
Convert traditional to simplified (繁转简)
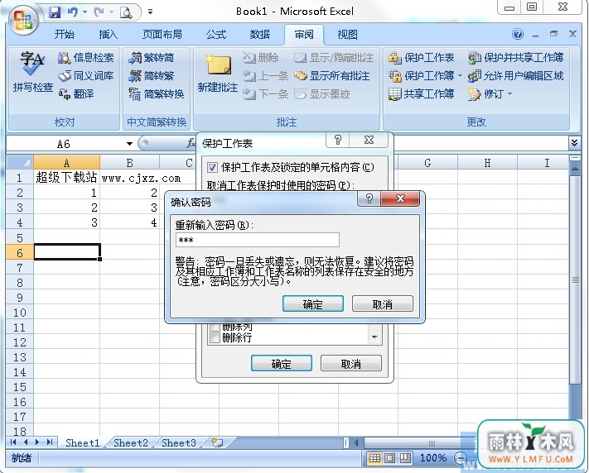pyautogui.click(x=151, y=57)
